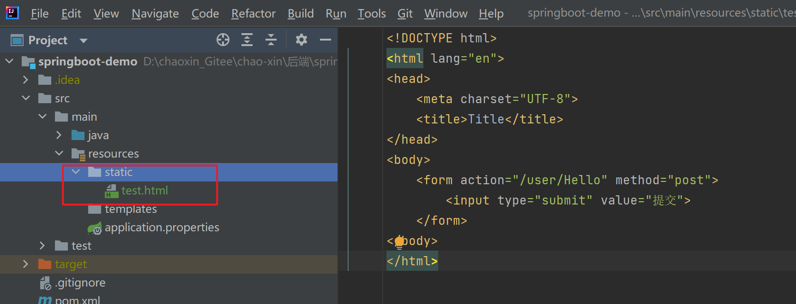The height and width of the screenshot is (304, 796).
Task: Open the Refactor menu
Action: tap(253, 14)
